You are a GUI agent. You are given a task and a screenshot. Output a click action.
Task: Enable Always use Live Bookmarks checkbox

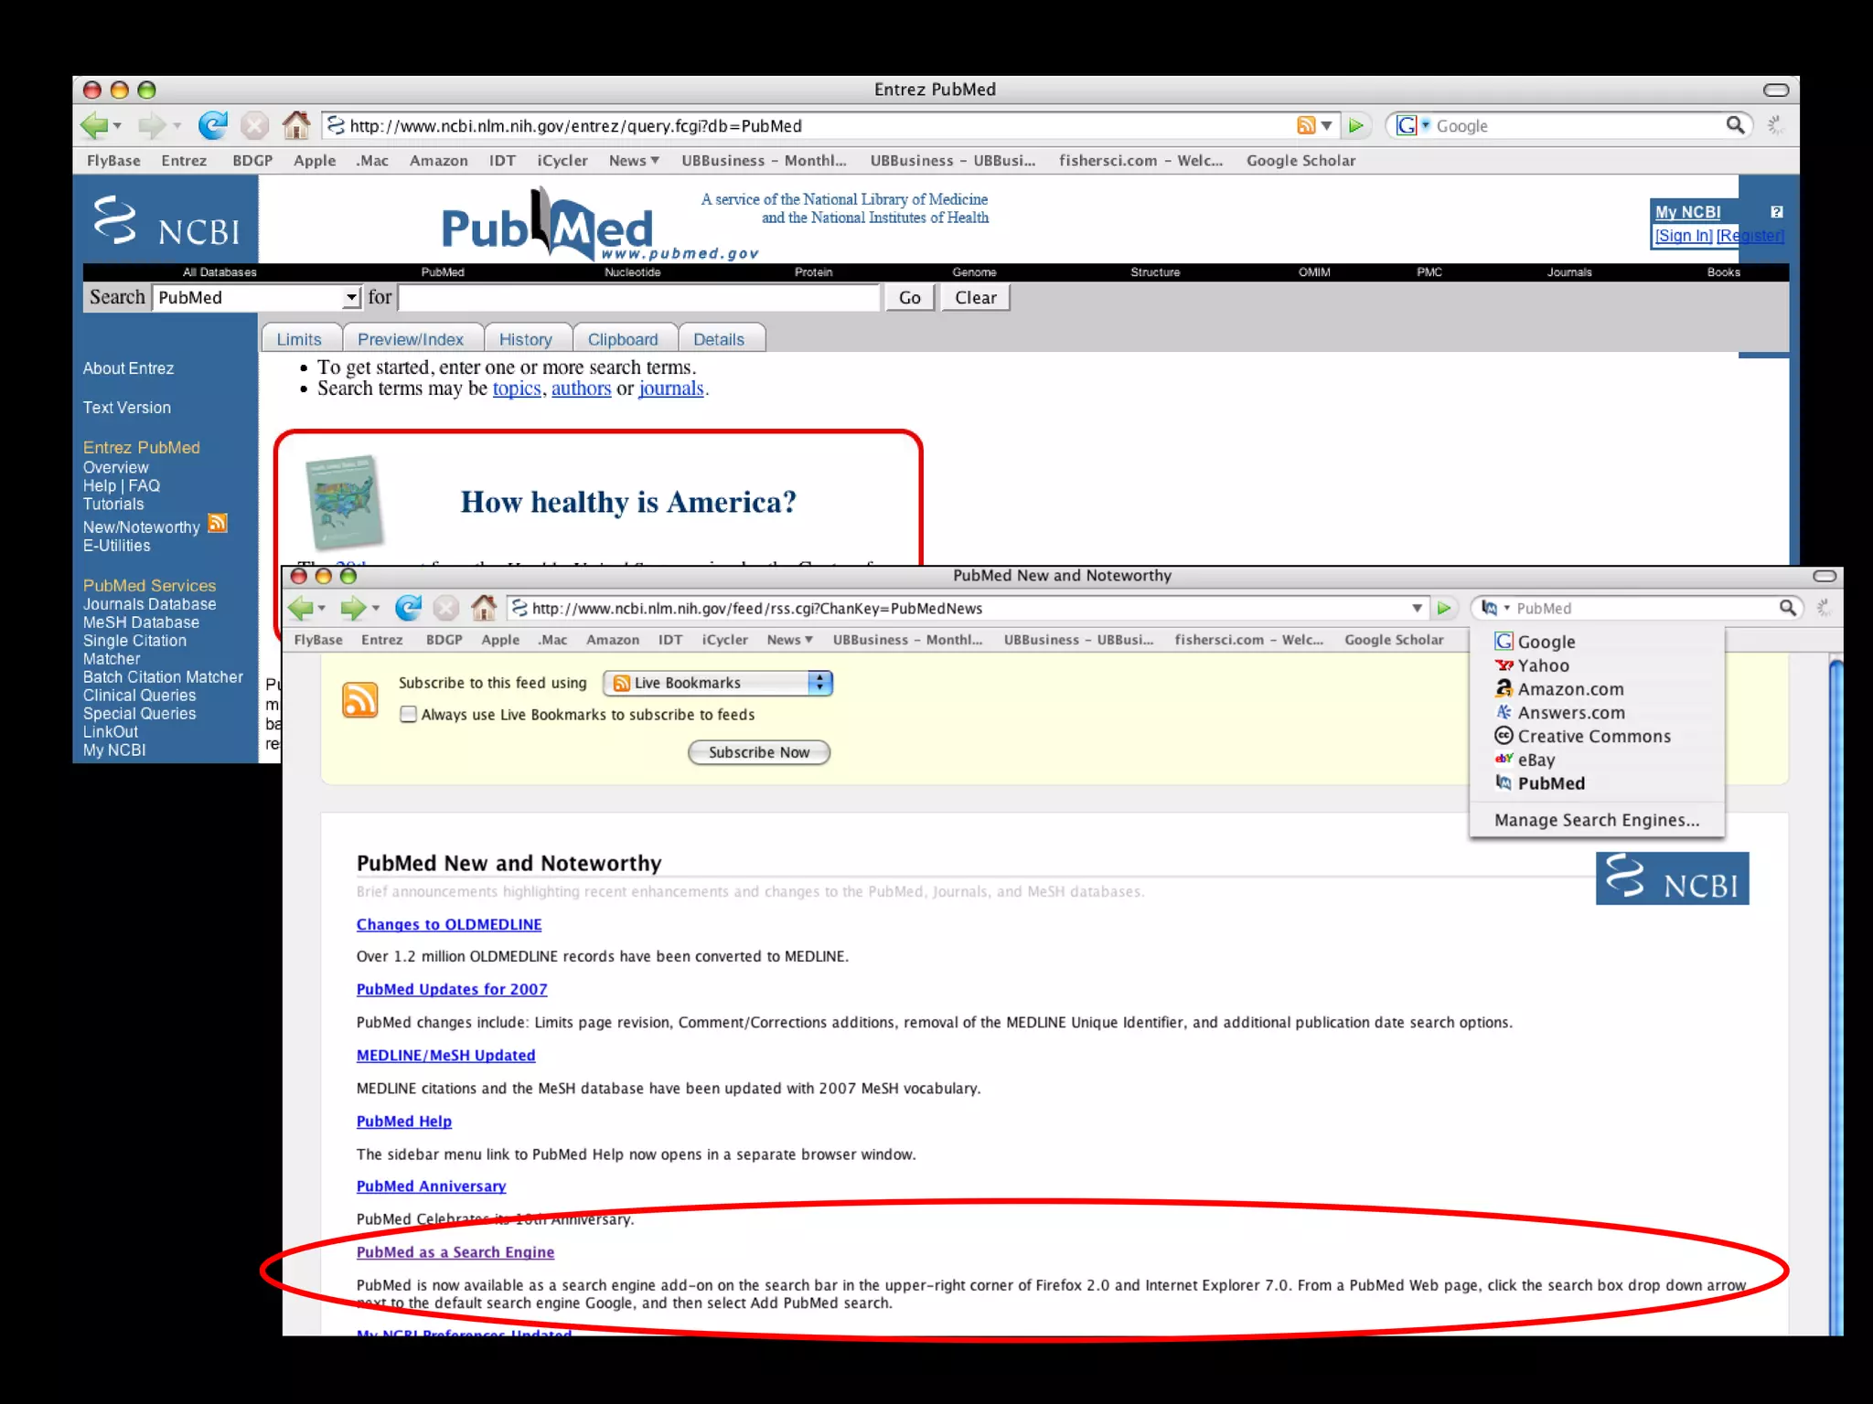tap(408, 714)
